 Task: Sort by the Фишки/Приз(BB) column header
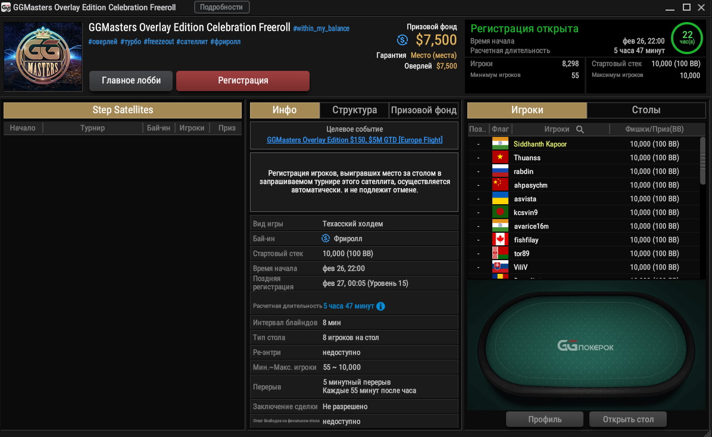point(654,129)
